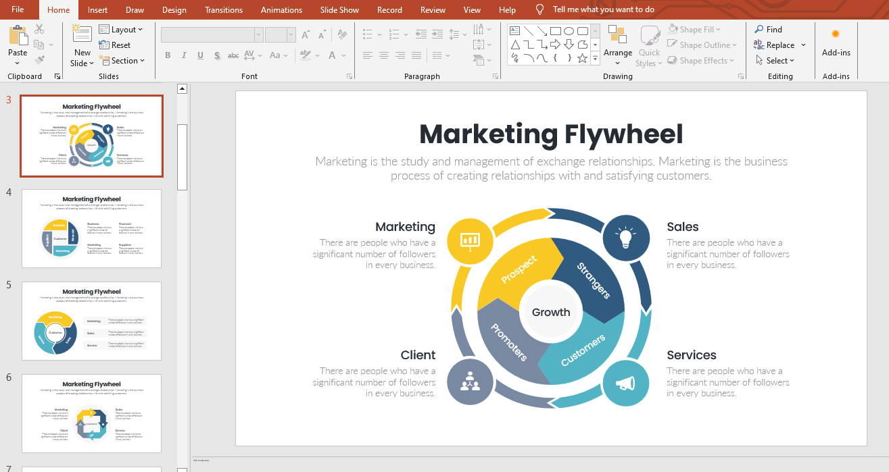Toggle Align Left paragraph option
Image resolution: width=889 pixels, height=472 pixels.
coord(368,55)
